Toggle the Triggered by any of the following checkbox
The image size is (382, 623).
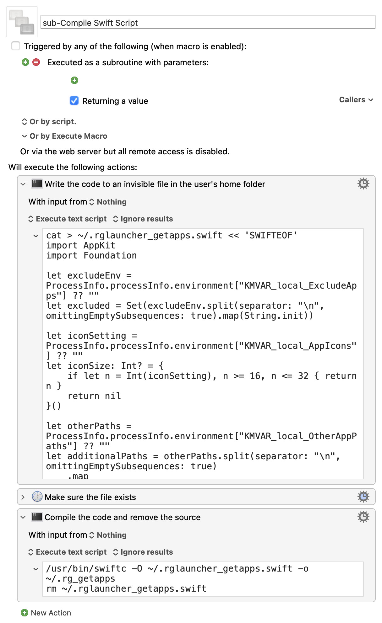16,46
